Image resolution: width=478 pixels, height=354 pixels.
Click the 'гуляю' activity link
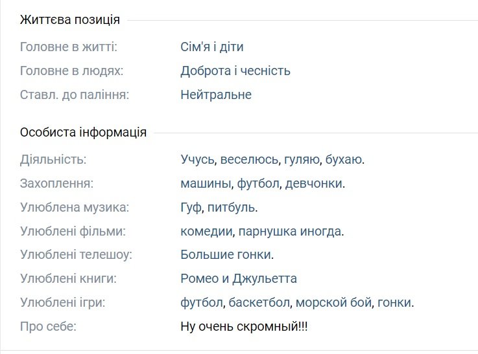tap(302, 159)
